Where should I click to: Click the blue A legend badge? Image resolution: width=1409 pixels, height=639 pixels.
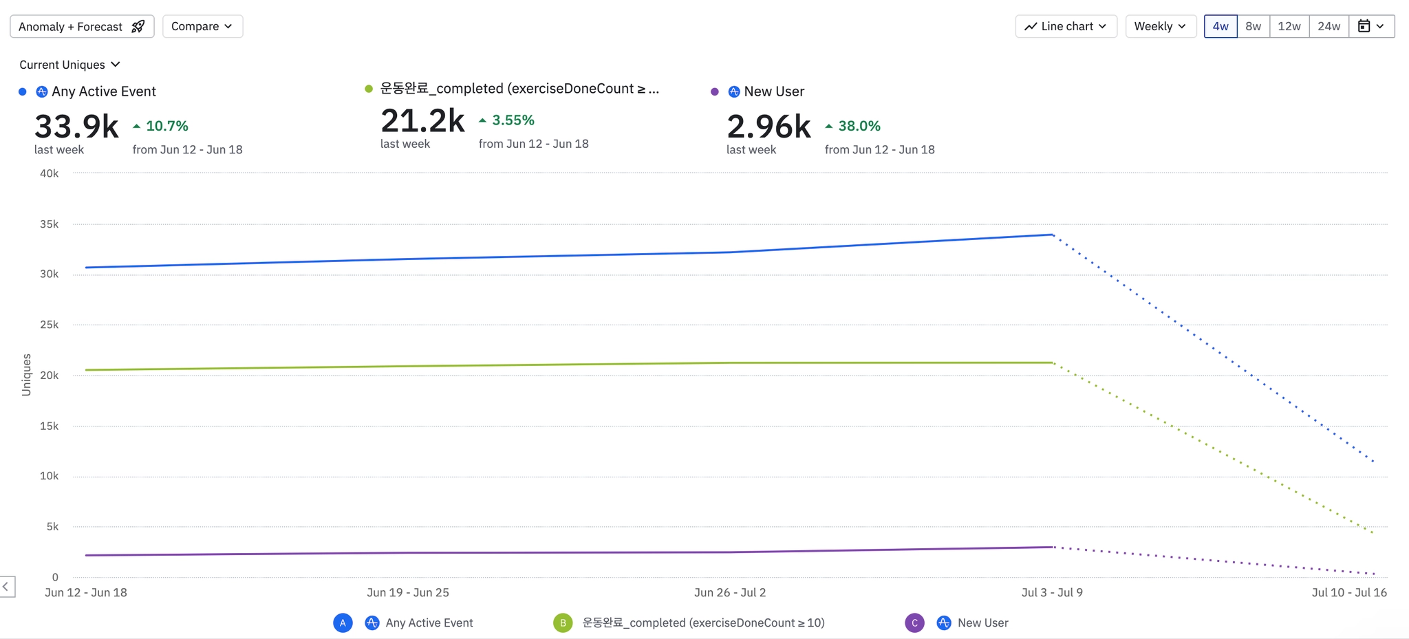point(343,622)
